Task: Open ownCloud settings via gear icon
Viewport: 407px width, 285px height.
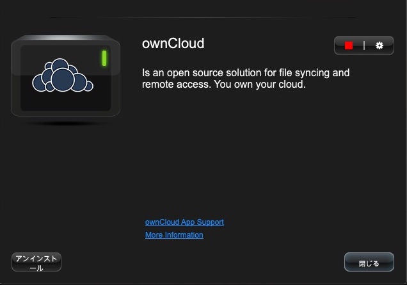Action: tap(379, 45)
